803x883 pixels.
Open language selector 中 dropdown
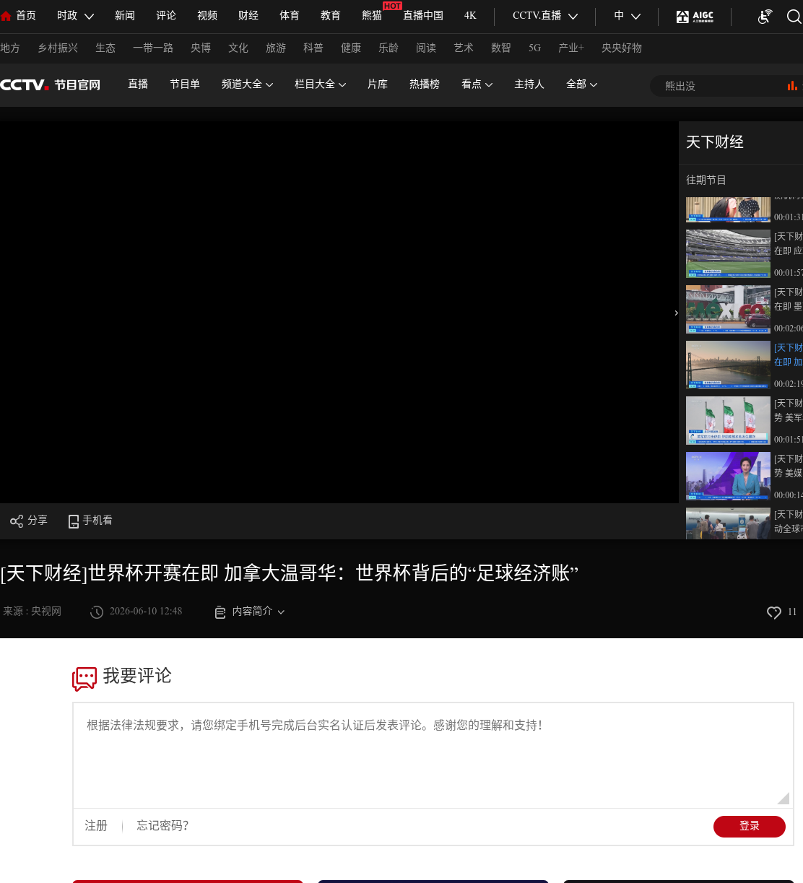click(x=627, y=16)
